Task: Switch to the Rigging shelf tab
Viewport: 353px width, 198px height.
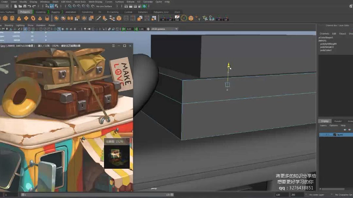Action: click(x=56, y=12)
